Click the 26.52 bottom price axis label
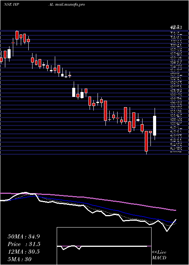Viewport: 189px width, 265px height. pyautogui.click(x=177, y=151)
